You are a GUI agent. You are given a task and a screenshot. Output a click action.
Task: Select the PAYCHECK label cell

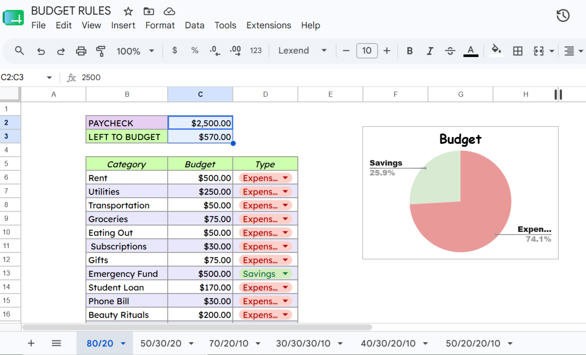tap(127, 123)
